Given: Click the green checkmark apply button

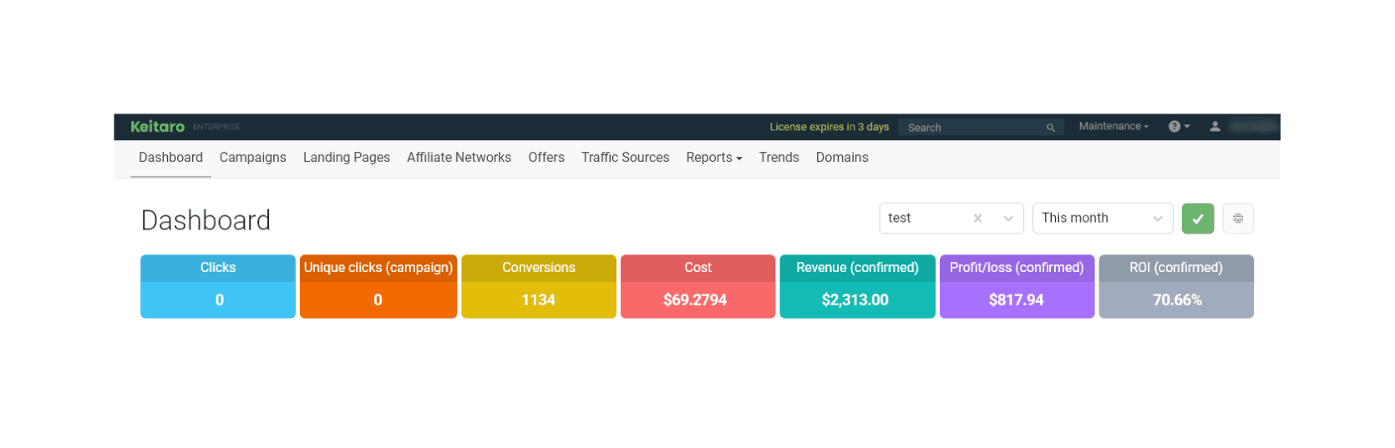Looking at the screenshot, I should tap(1197, 219).
